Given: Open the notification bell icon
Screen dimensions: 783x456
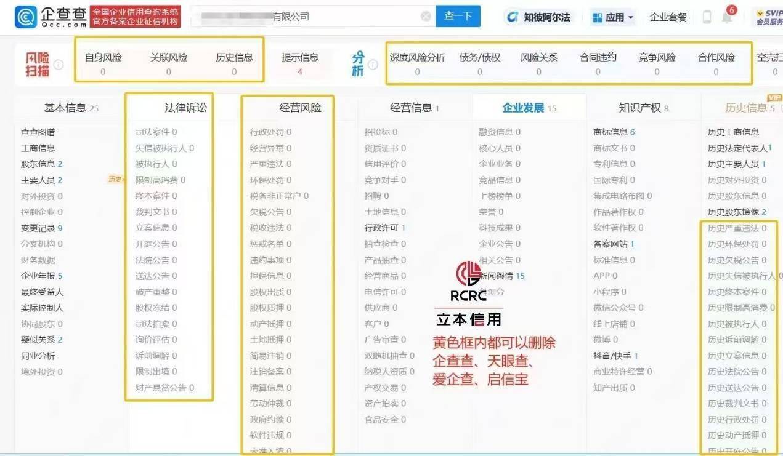Looking at the screenshot, I should 727,17.
